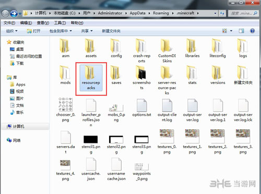Go back with the navigation arrow
Viewport: 261px width, 194px height.
point(5,14)
